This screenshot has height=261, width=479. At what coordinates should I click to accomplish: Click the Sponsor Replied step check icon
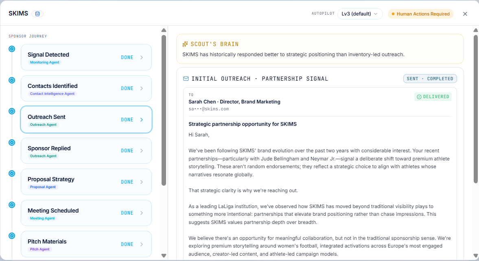12,143
